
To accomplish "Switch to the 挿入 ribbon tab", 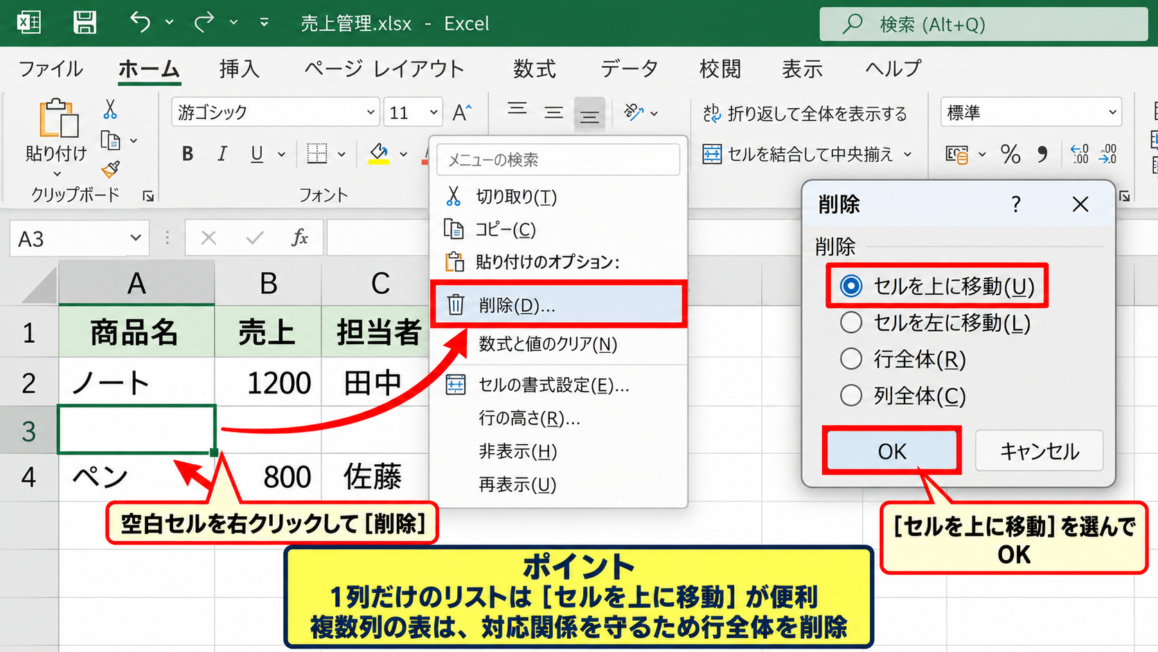I will coord(239,69).
